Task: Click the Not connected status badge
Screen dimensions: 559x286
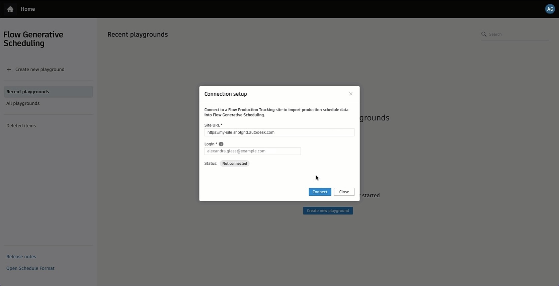Action: [235, 164]
